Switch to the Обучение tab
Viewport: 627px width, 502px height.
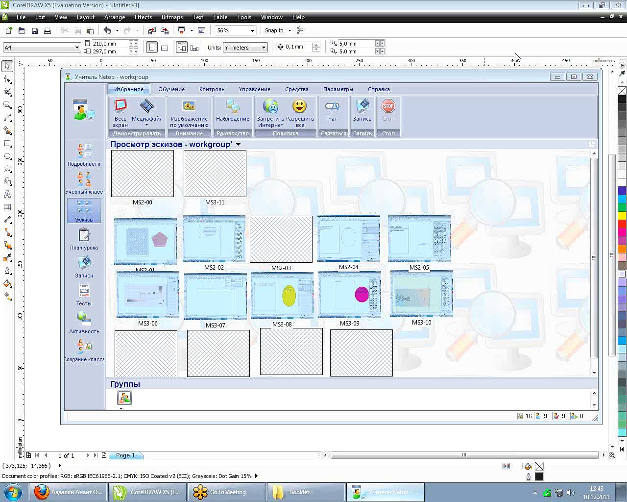(x=171, y=89)
